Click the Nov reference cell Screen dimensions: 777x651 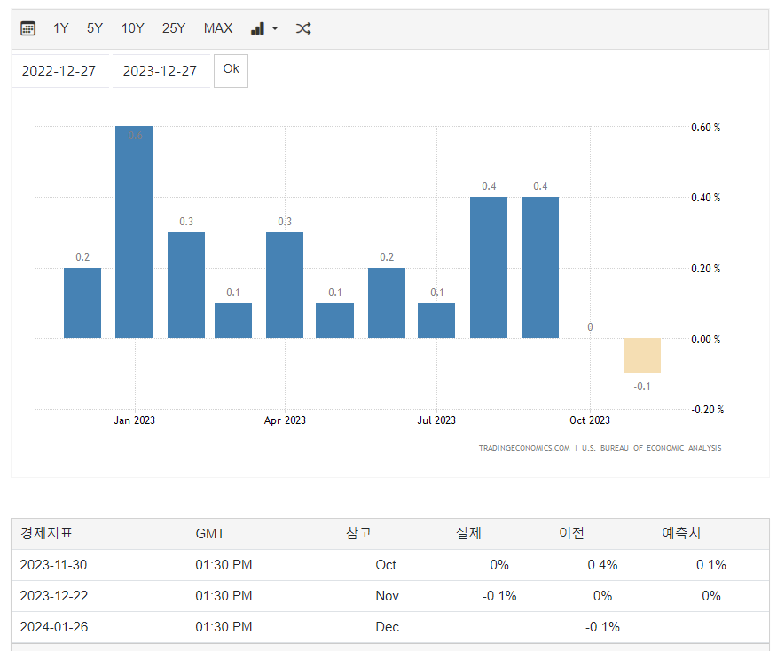click(x=387, y=595)
